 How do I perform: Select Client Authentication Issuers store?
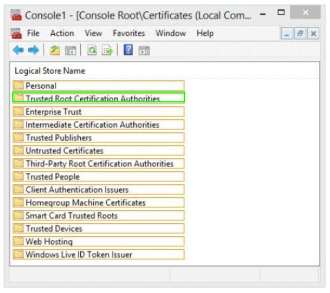pos(98,190)
